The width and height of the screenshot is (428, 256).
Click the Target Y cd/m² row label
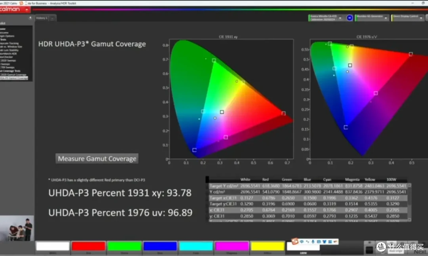click(x=224, y=186)
